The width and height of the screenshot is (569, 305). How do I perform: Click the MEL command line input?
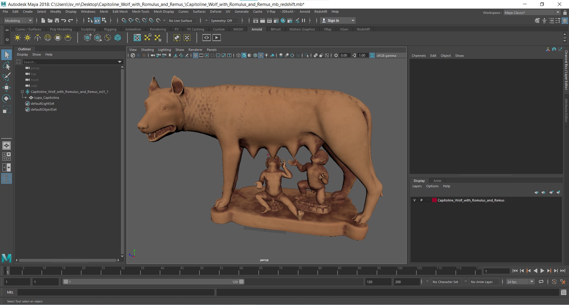click(x=116, y=292)
